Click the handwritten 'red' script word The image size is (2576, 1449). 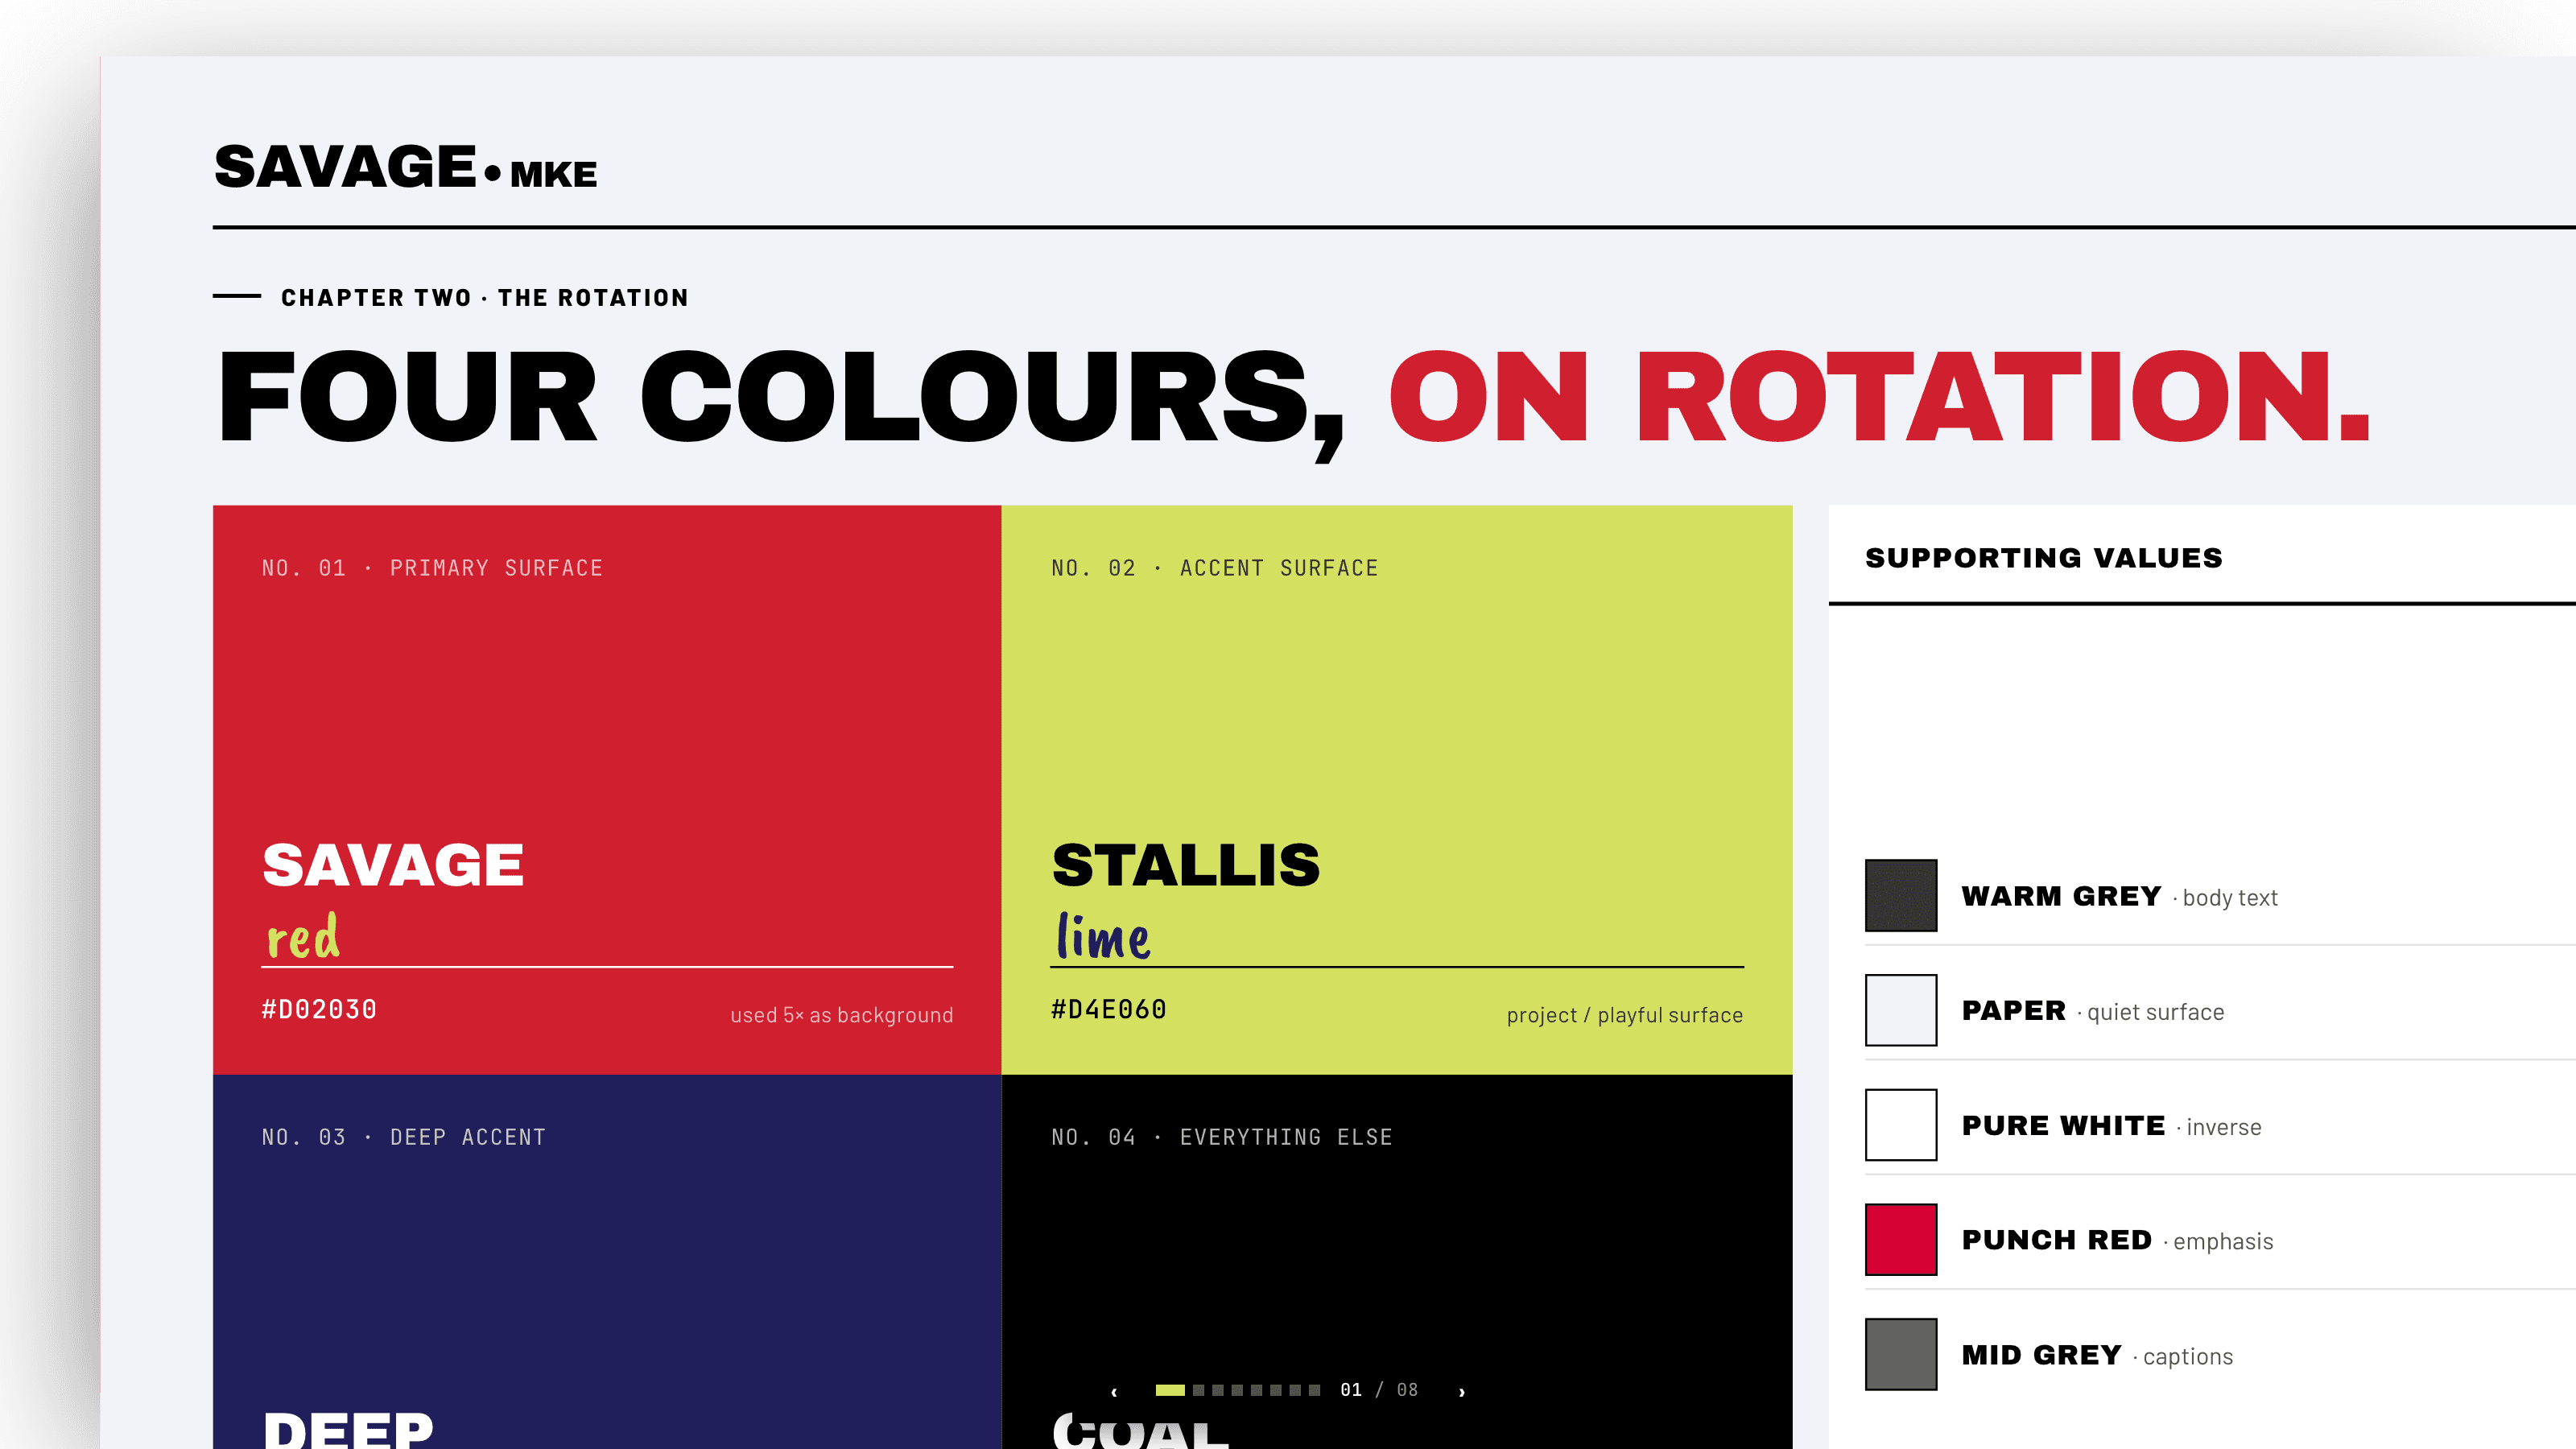click(x=303, y=936)
